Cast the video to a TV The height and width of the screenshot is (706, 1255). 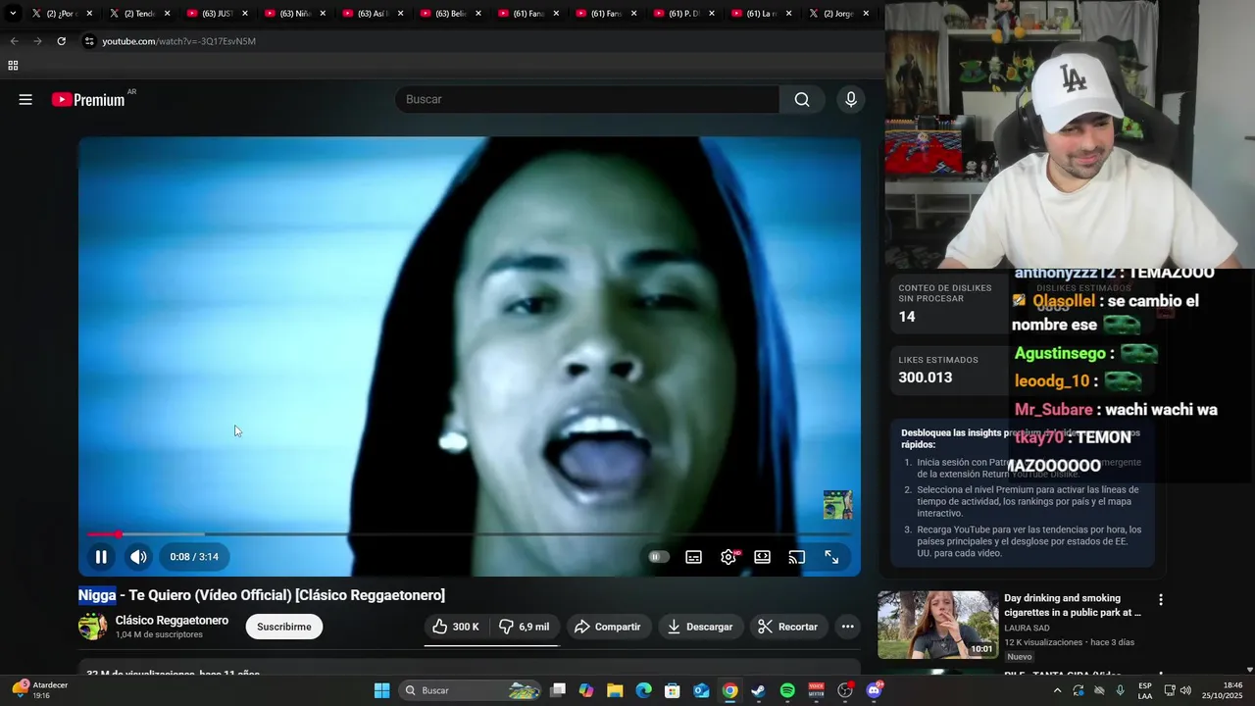click(796, 557)
